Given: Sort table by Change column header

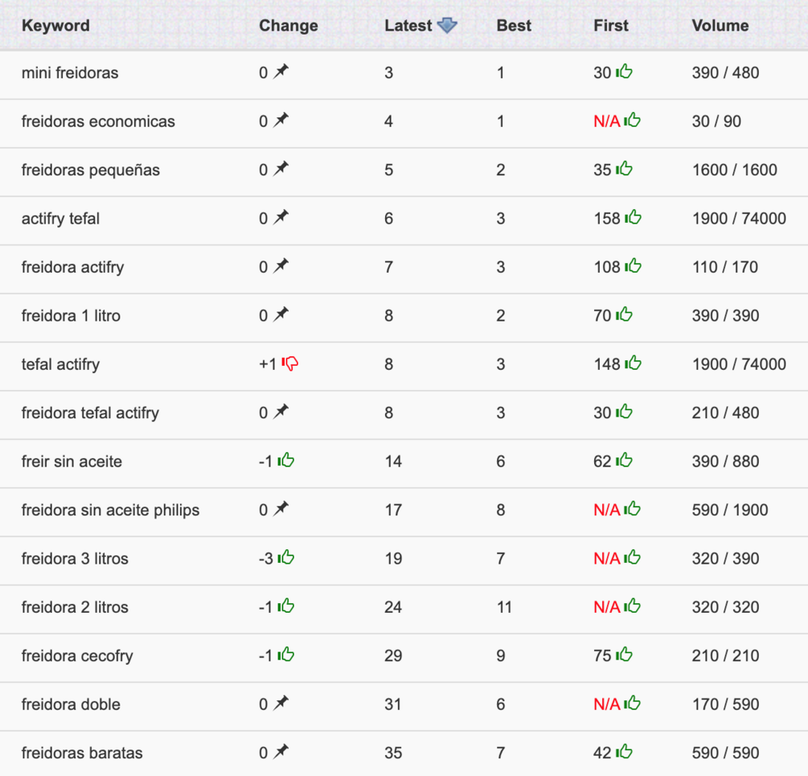Looking at the screenshot, I should 289,26.
